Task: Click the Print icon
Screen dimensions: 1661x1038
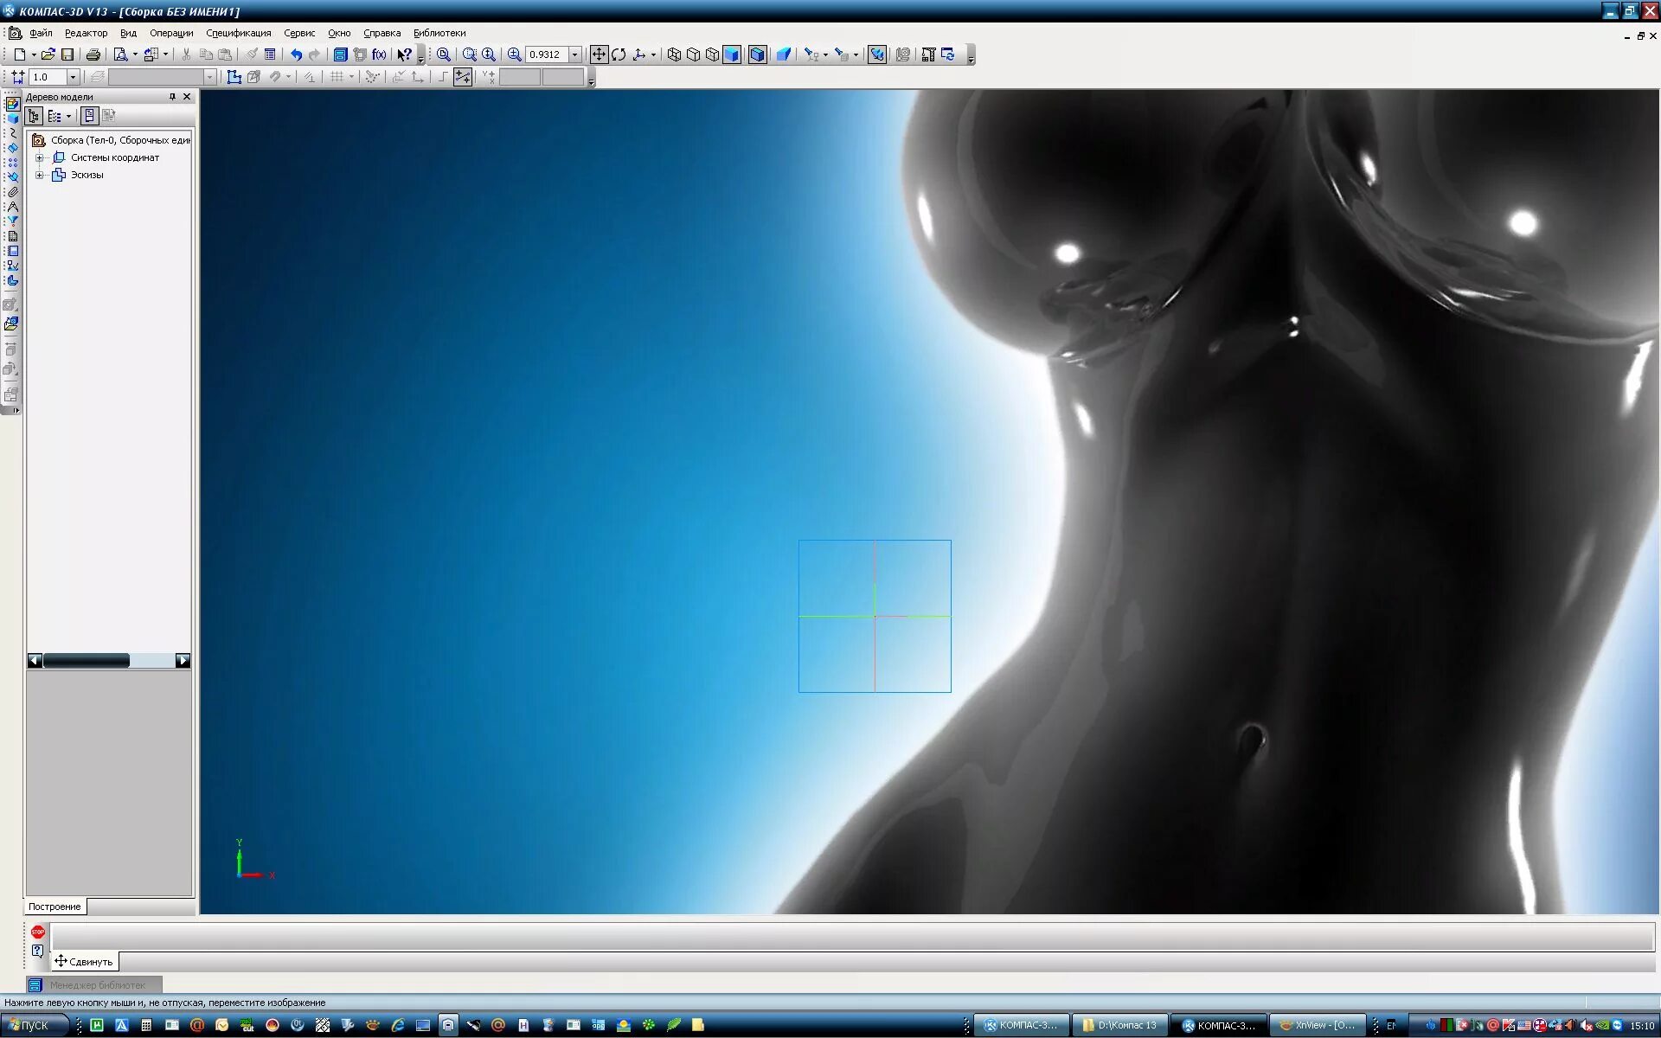Action: coord(93,54)
